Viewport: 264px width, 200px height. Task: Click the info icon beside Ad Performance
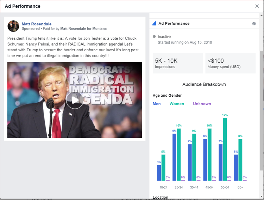coord(254,24)
